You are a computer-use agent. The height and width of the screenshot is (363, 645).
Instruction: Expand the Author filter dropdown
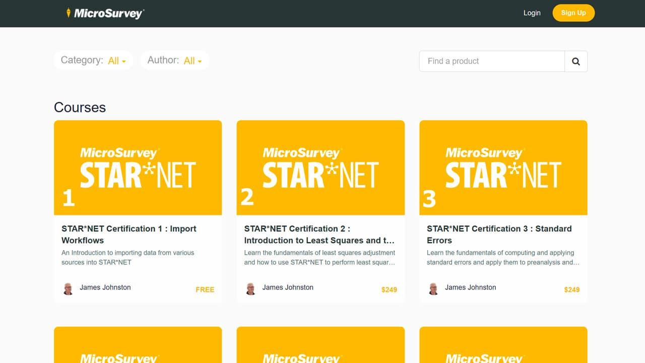[x=174, y=60]
